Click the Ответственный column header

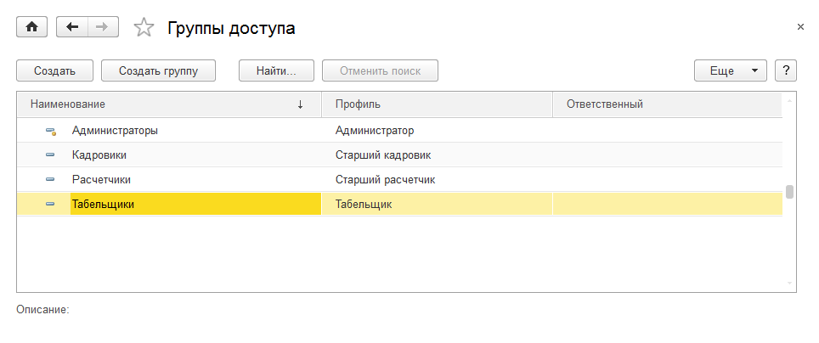pyautogui.click(x=666, y=104)
